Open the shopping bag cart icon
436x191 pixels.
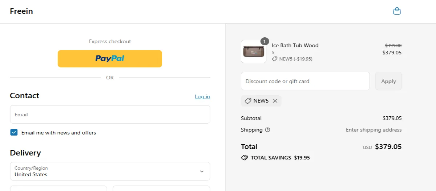397,11
